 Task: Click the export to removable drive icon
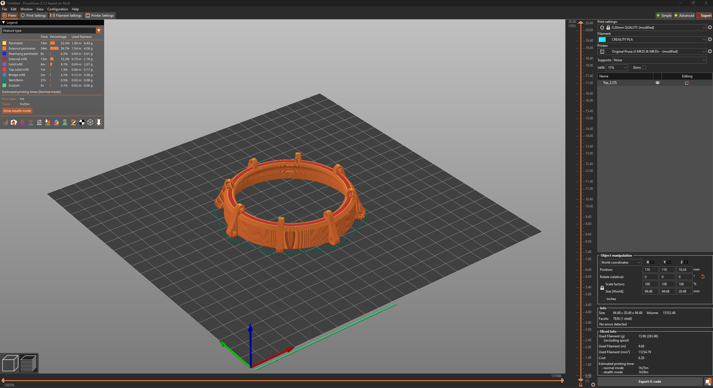[708, 382]
